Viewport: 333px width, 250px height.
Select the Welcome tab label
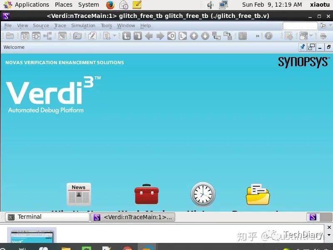14,47
